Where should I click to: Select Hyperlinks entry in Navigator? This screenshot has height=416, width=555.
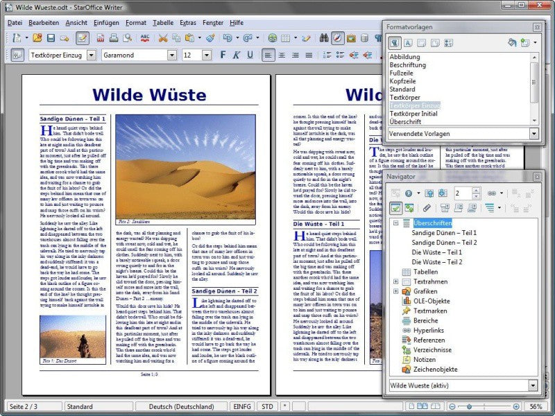(x=428, y=331)
